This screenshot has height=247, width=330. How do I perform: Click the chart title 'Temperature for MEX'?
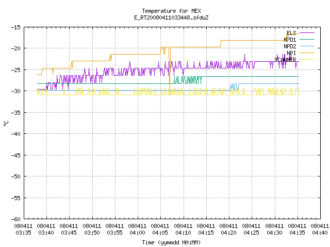(171, 11)
